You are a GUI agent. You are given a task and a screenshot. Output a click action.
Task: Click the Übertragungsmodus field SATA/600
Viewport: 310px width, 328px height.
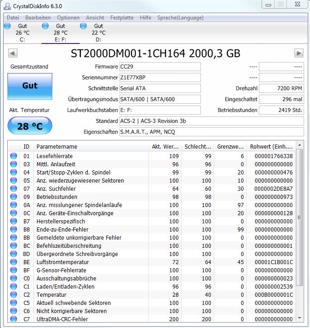click(160, 99)
